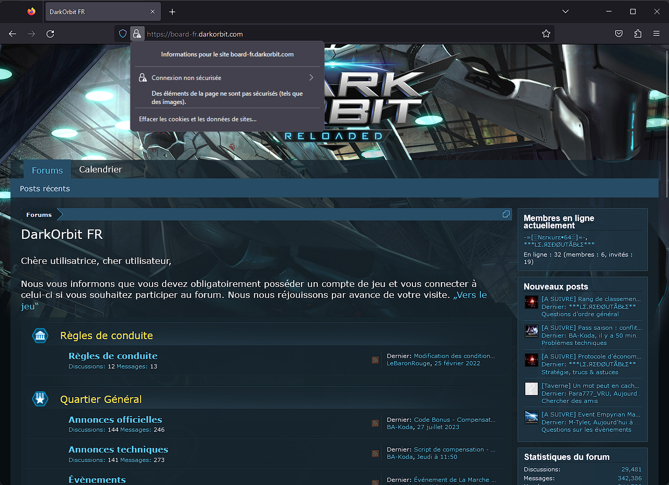Click the shield tracking protection icon
Viewport: 669px width, 485px height.
(123, 34)
